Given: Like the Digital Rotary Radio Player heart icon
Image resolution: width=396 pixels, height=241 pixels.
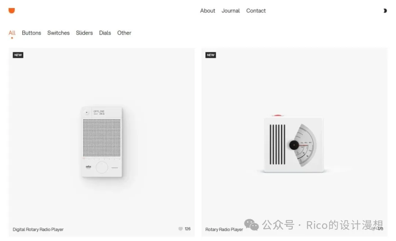Looking at the screenshot, I should click(180, 229).
